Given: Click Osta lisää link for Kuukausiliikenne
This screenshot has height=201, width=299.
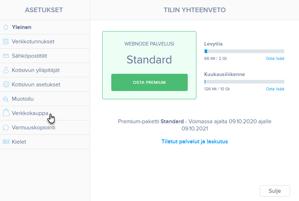Looking at the screenshot, I should click(275, 89).
